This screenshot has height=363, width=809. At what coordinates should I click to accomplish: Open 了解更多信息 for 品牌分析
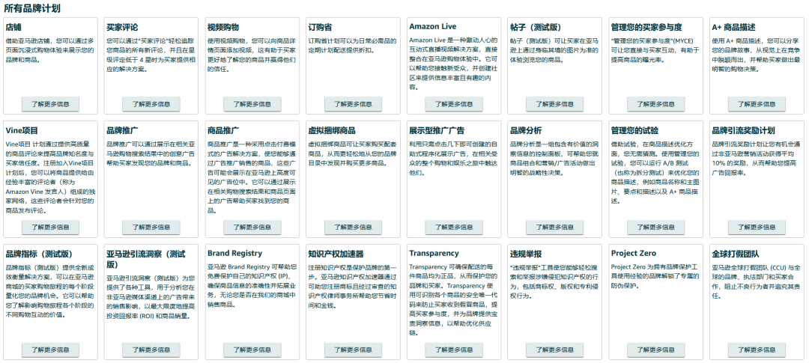tap(554, 227)
